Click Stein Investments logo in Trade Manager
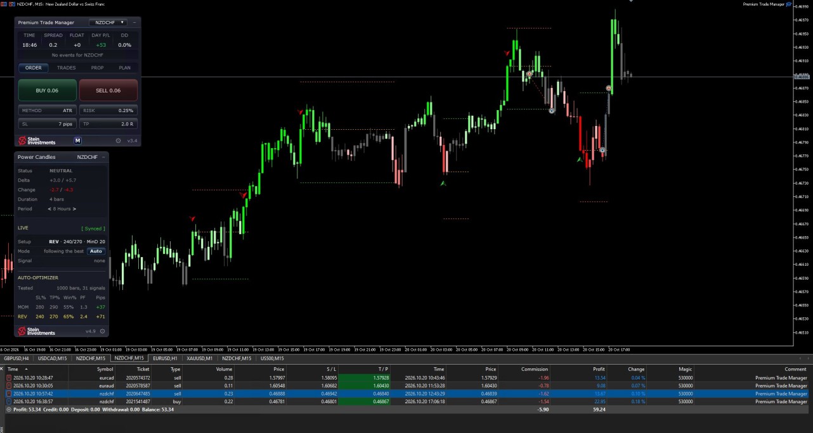The height and width of the screenshot is (433, 813). (x=37, y=141)
